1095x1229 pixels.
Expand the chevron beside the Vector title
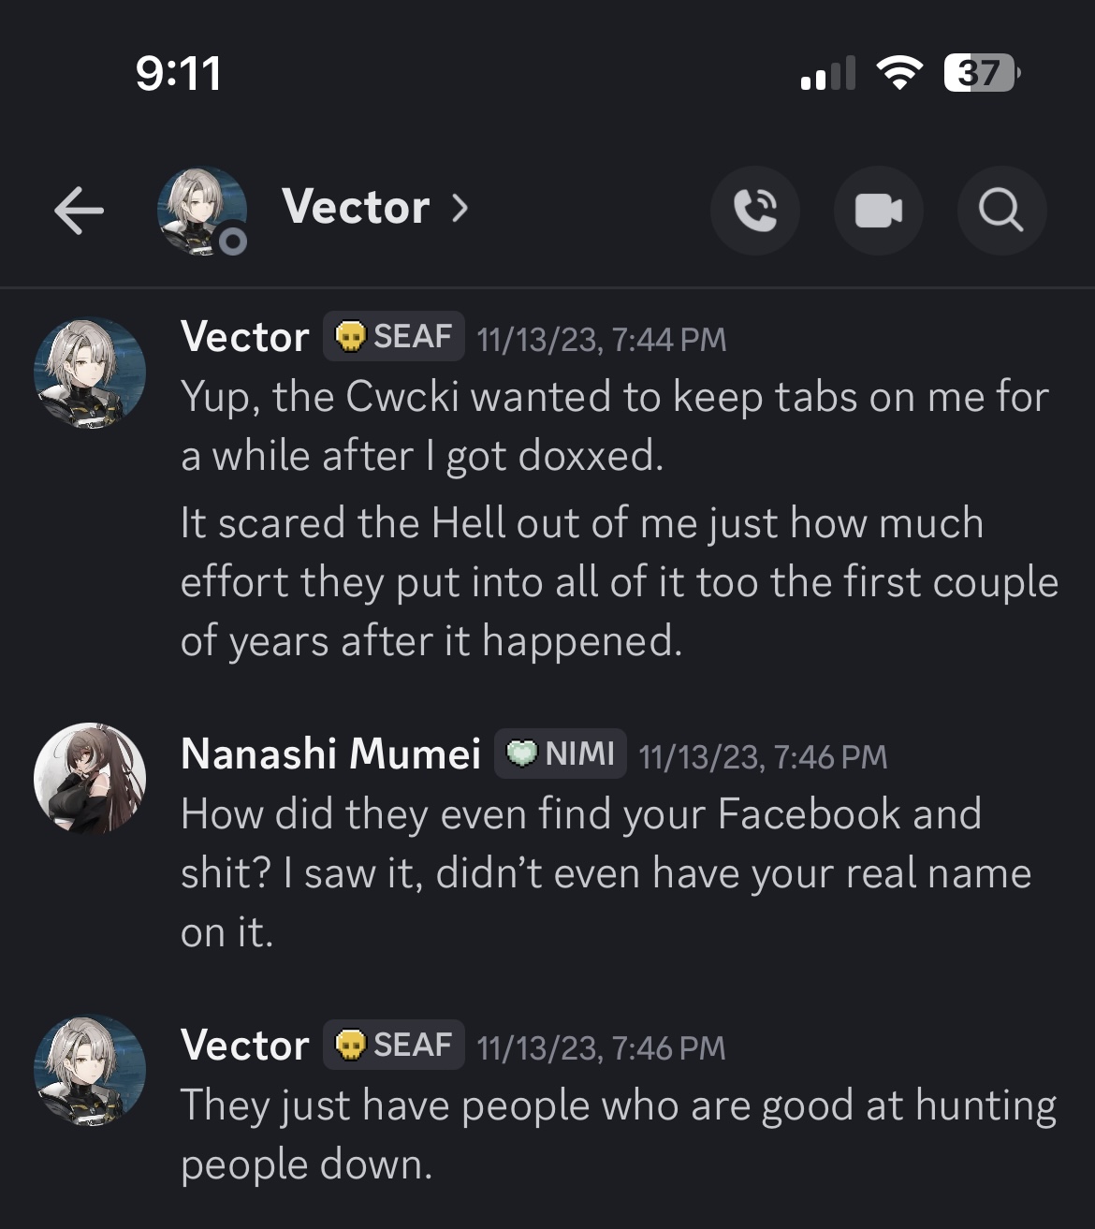[x=460, y=208]
